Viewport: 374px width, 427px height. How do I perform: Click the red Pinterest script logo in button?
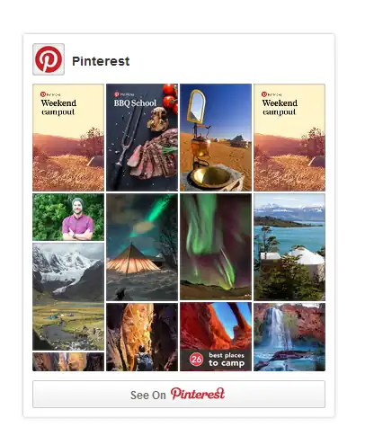coord(198,394)
